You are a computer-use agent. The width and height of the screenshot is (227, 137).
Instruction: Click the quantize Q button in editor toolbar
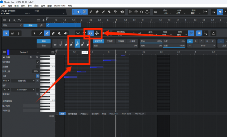(x=90, y=33)
